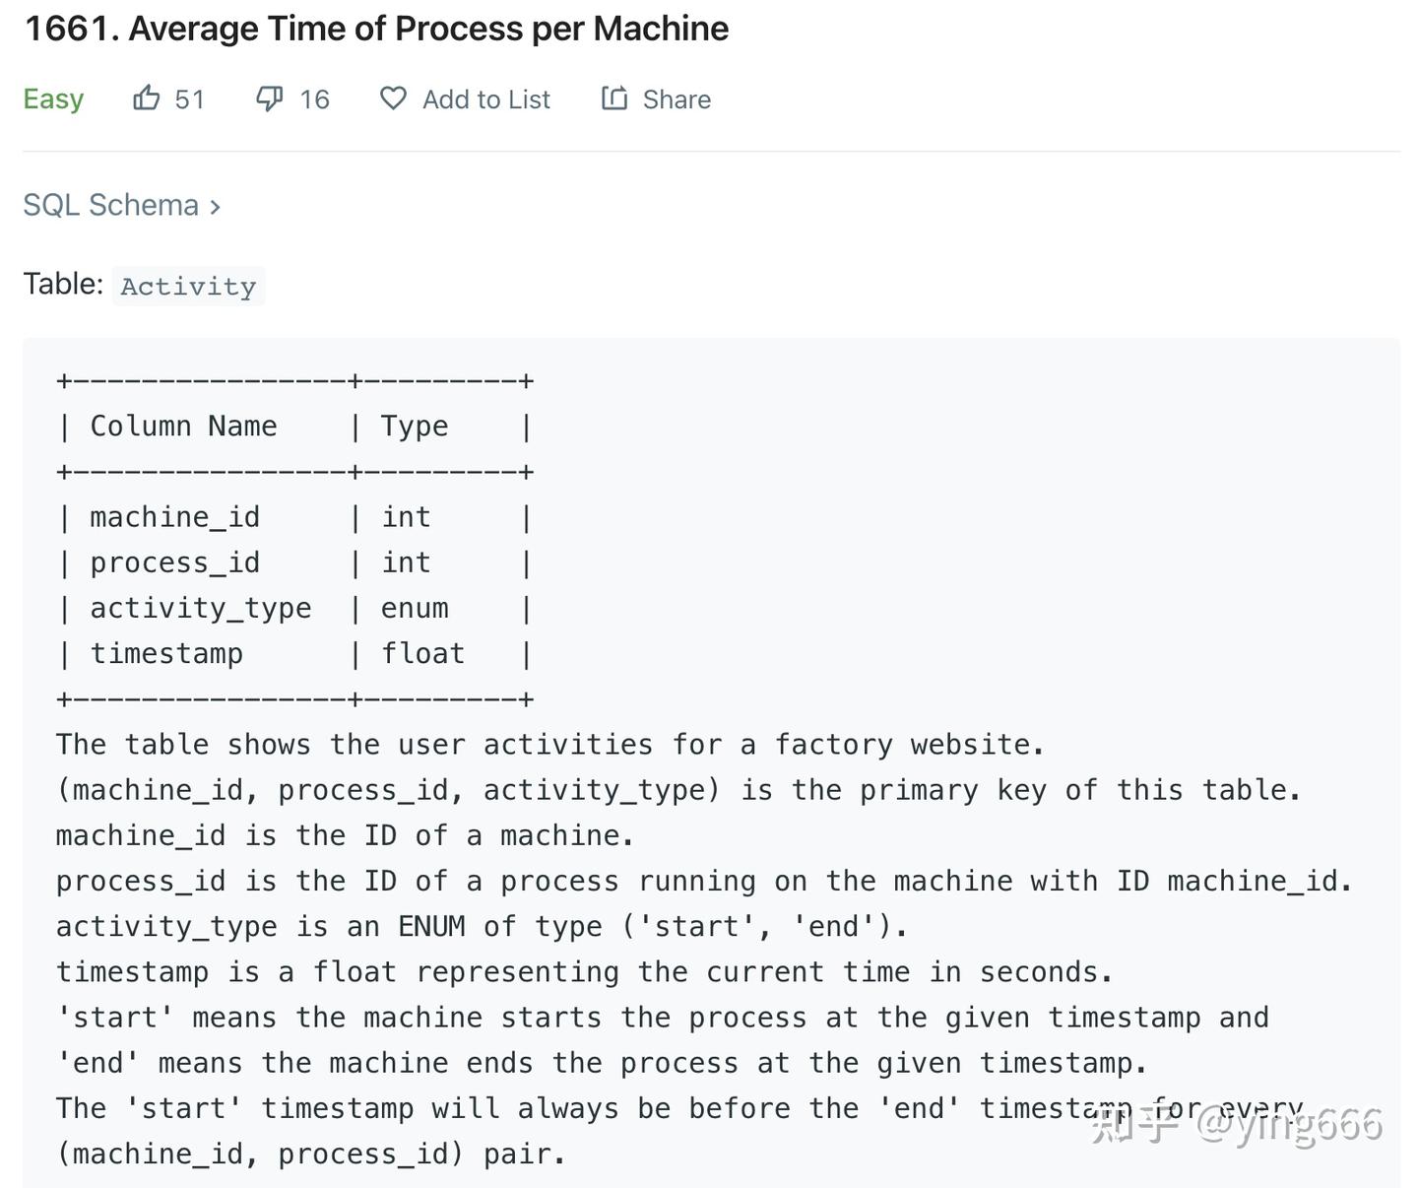This screenshot has height=1188, width=1418.
Task: Upvote the problem using the thumbs-up icon
Action: pyautogui.click(x=146, y=99)
